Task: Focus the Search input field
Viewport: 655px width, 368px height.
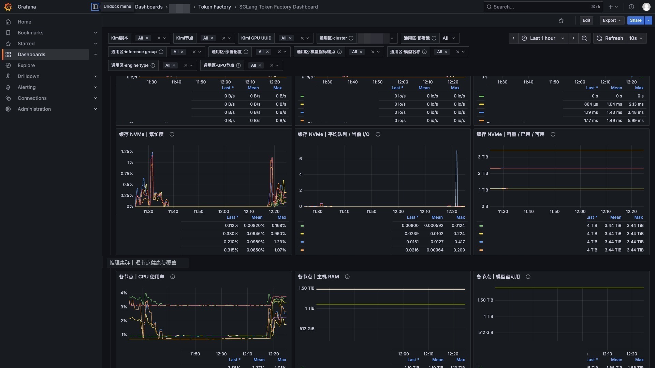Action: click(543, 7)
